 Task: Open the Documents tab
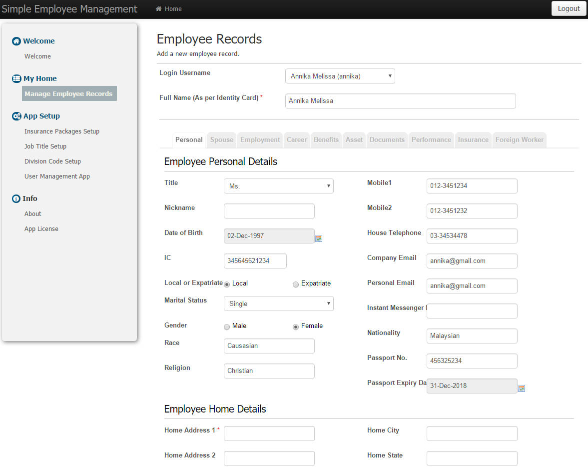click(387, 139)
